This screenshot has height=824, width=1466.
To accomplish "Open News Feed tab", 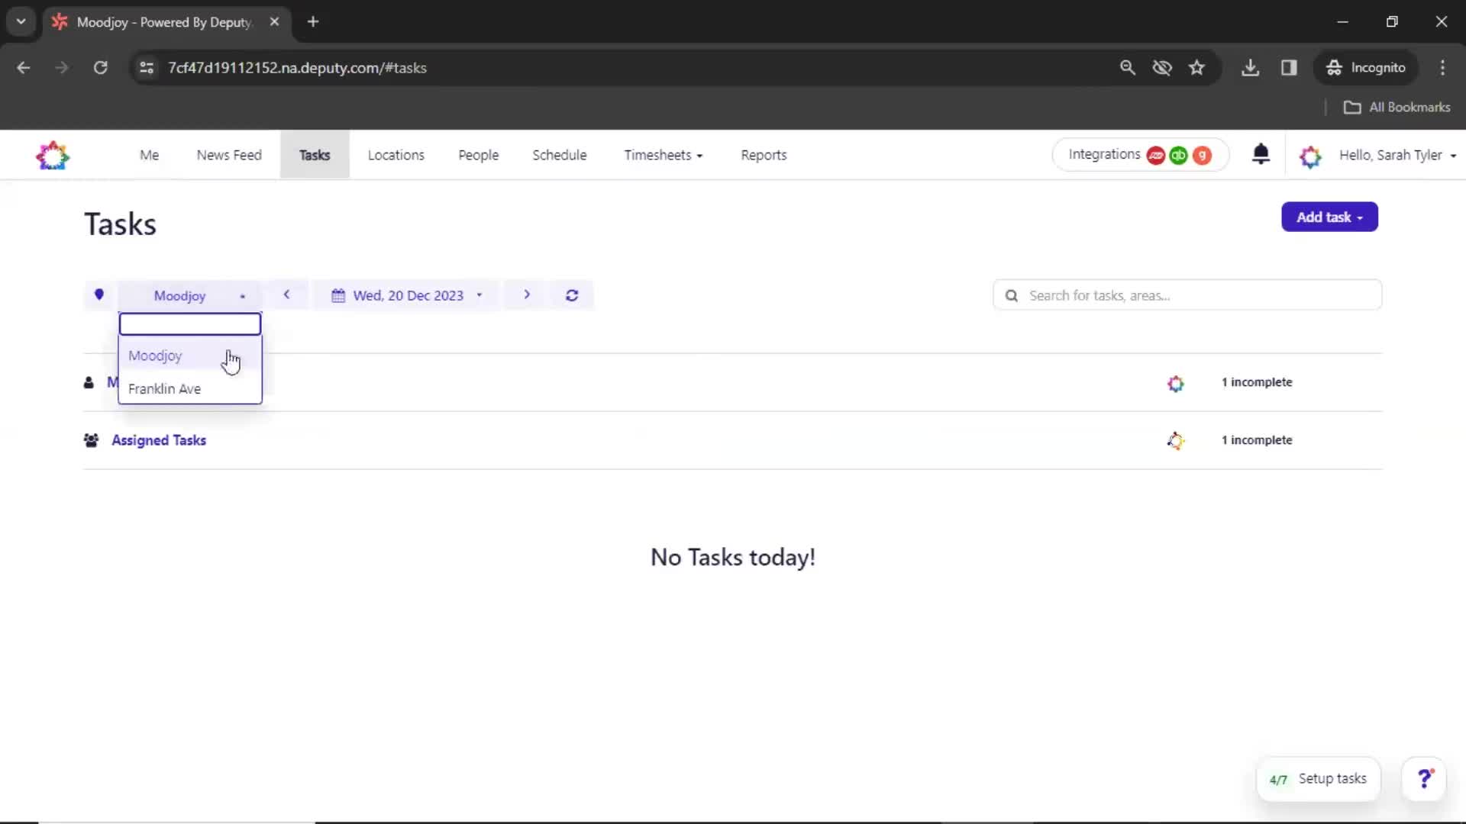I will pos(229,155).
